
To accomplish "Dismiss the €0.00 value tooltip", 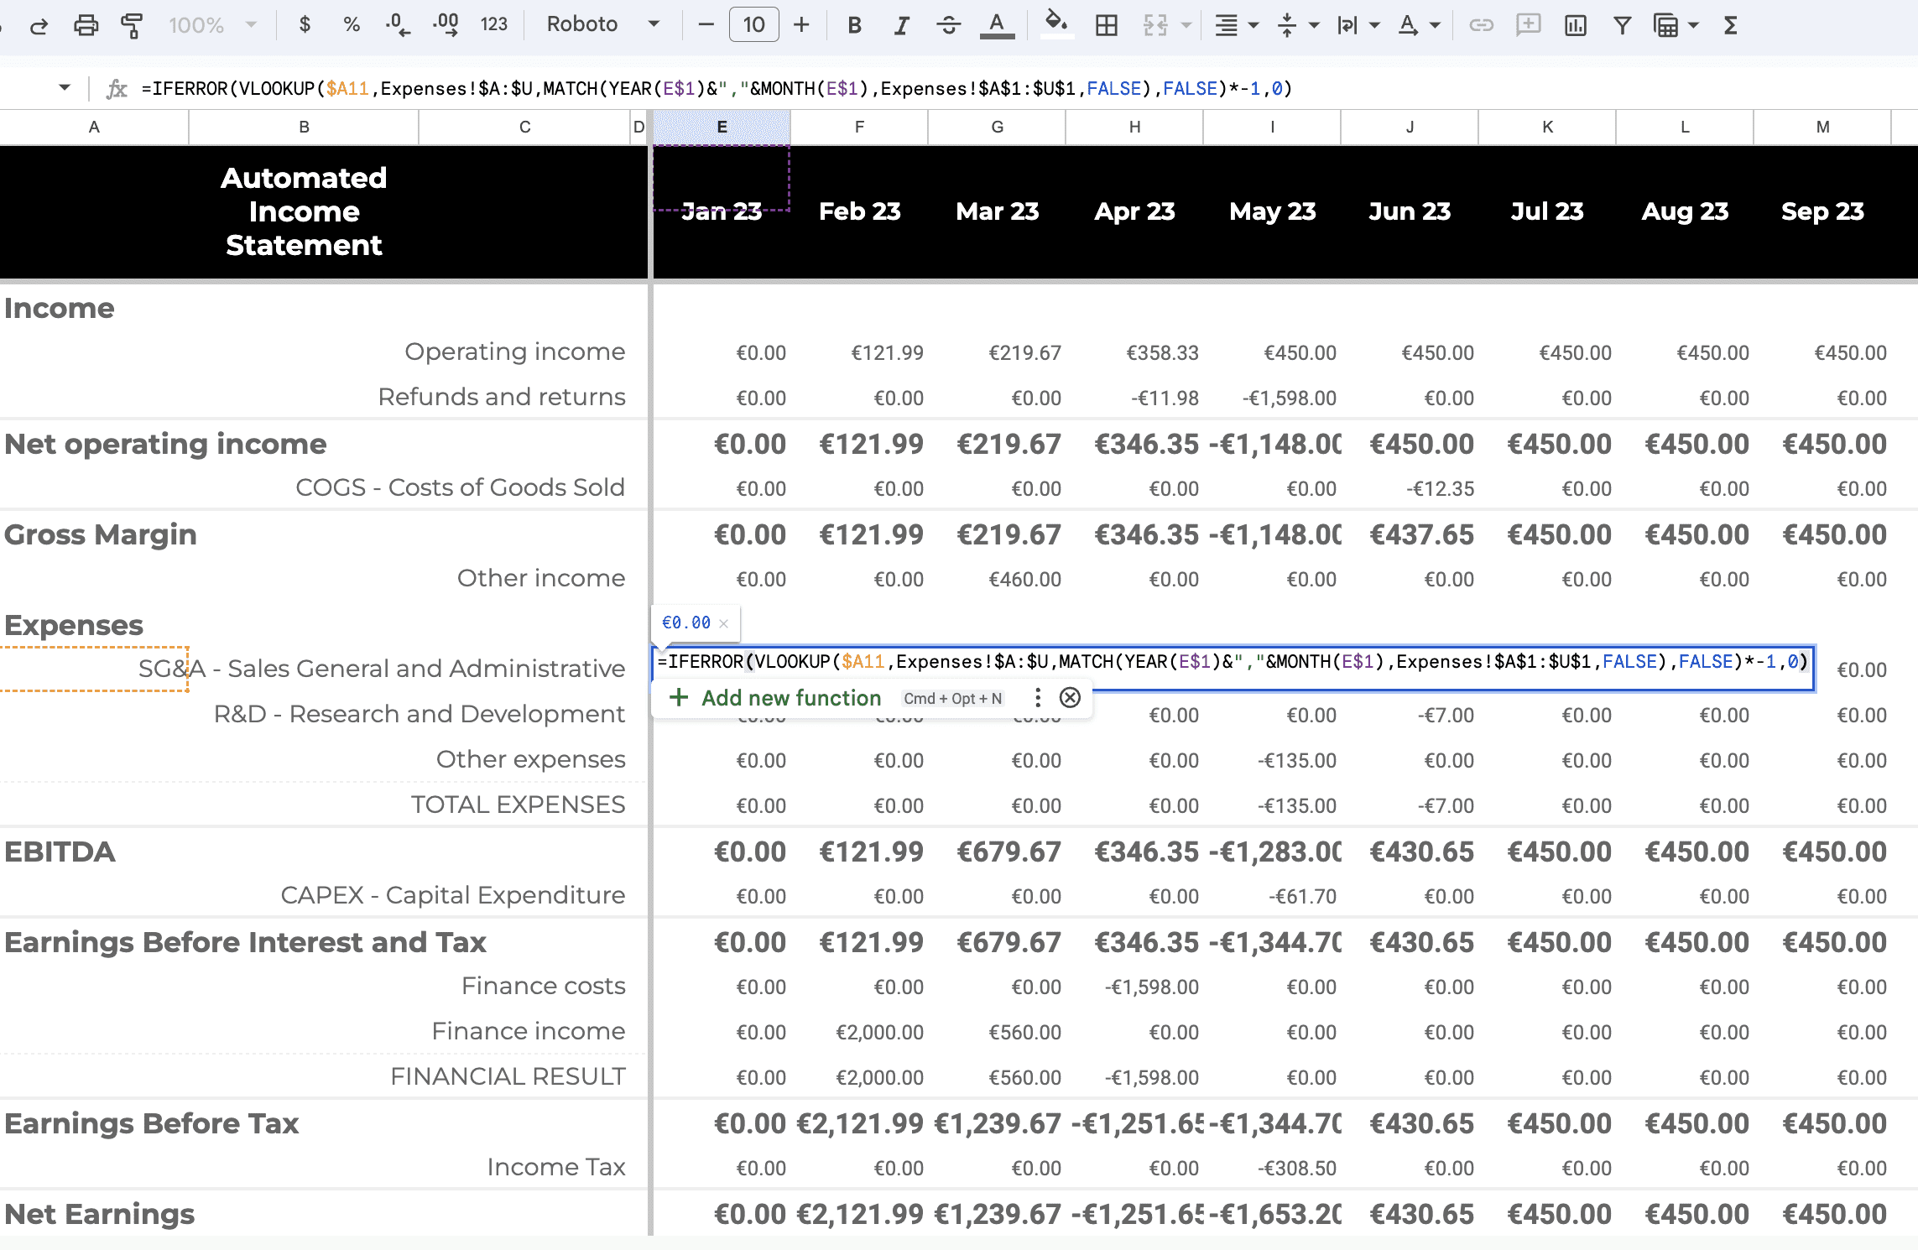I will 723,622.
